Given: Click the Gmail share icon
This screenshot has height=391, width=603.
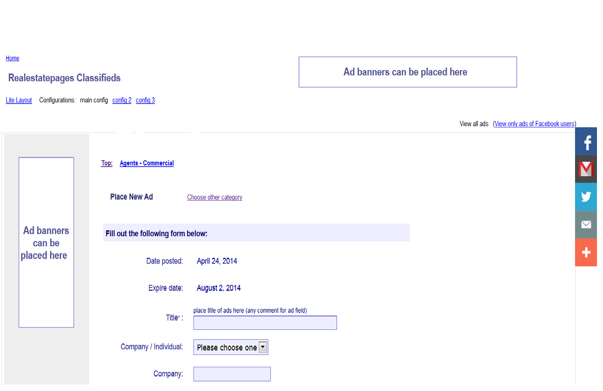Looking at the screenshot, I should coord(586,169).
